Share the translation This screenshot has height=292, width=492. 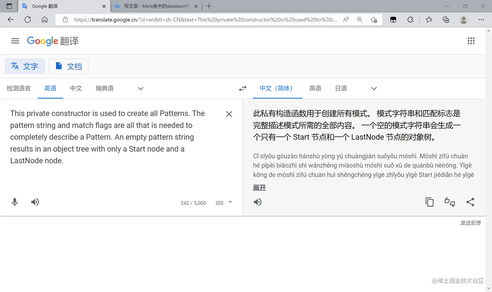coord(470,202)
